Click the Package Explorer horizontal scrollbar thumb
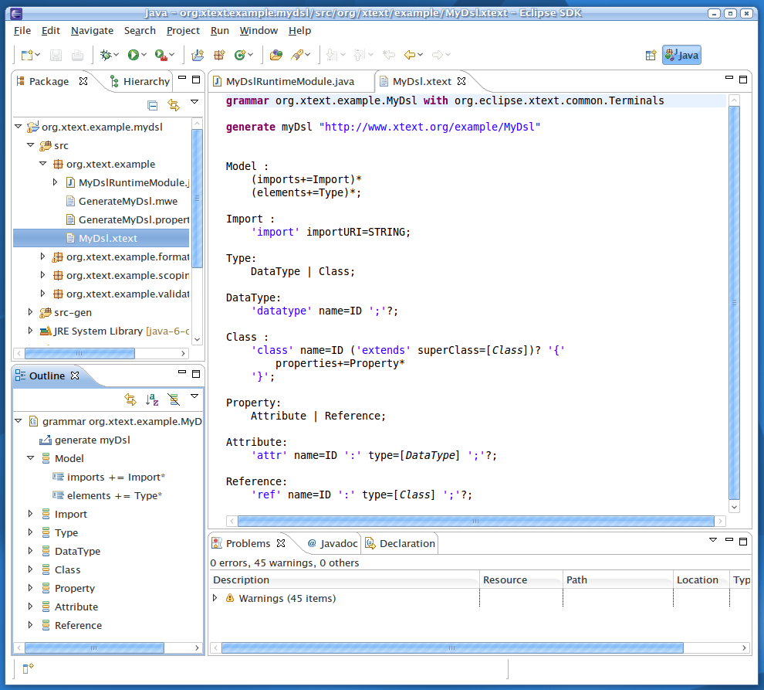The image size is (764, 690). click(79, 353)
